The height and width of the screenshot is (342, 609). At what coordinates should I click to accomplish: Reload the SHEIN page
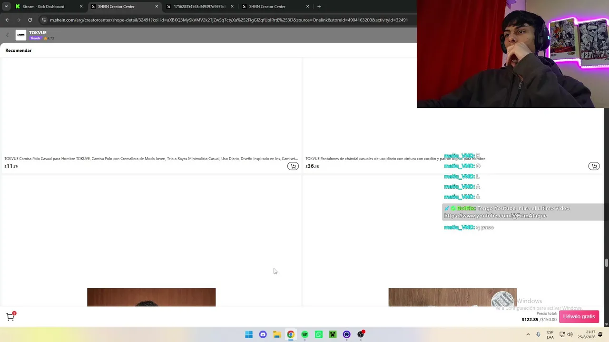(x=30, y=20)
